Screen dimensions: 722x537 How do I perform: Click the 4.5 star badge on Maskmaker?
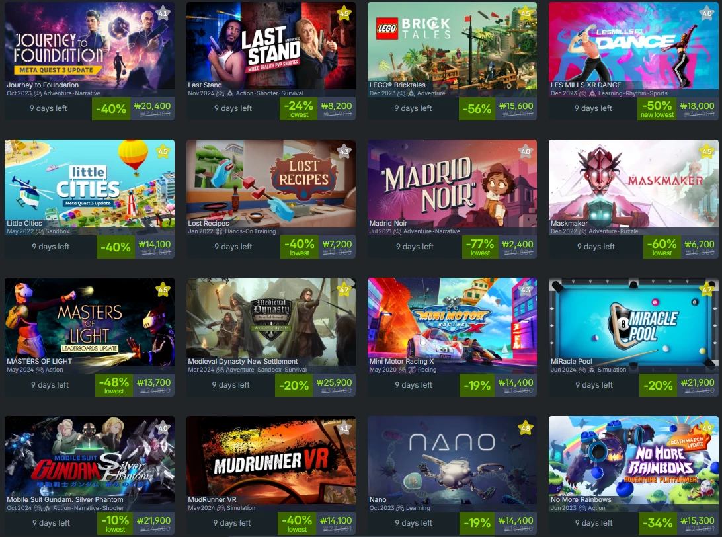tap(707, 151)
